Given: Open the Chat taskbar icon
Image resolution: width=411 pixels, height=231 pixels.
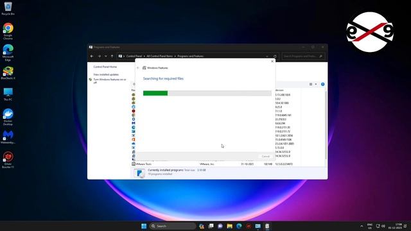Looking at the screenshot, I should coord(220,226).
